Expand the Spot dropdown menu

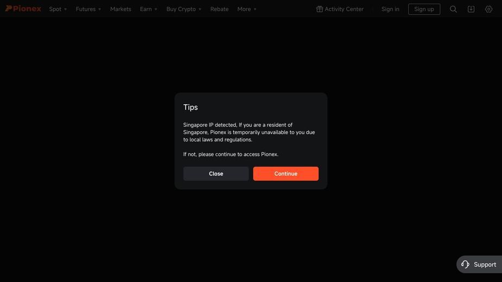click(x=58, y=9)
